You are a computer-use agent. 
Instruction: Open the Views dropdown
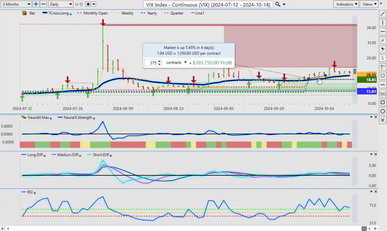click(x=369, y=4)
